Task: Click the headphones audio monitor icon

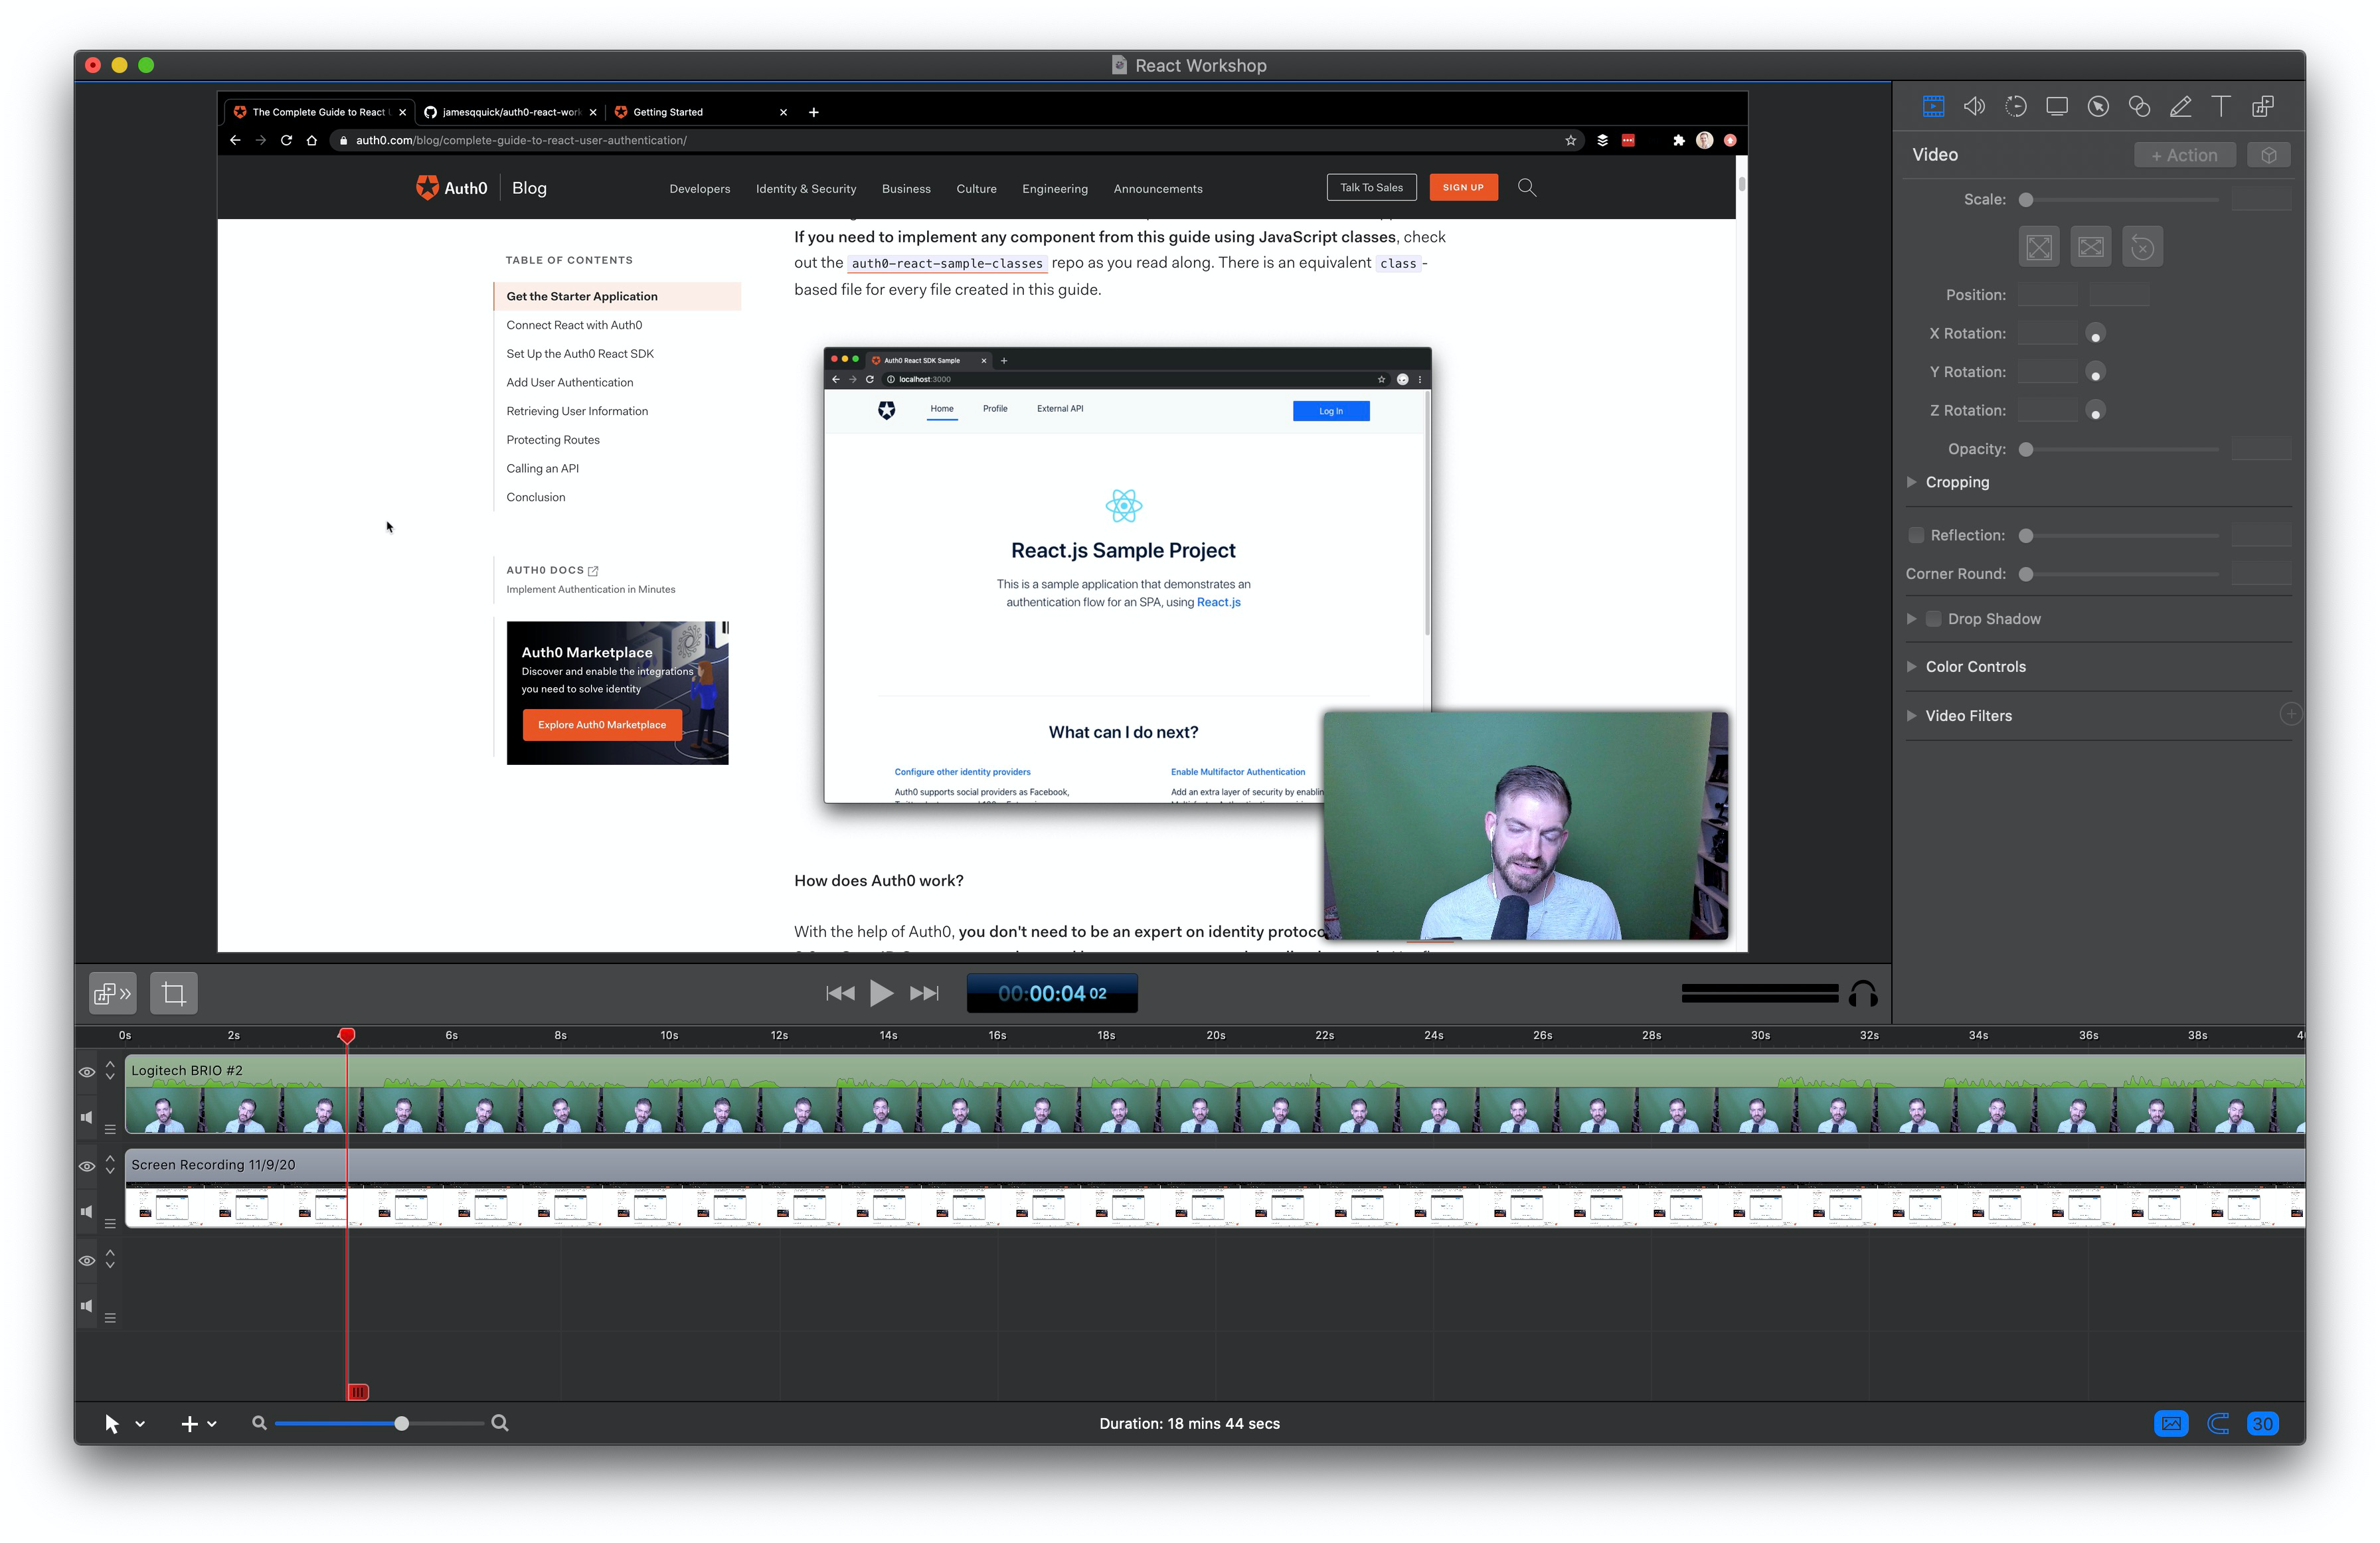Action: click(1863, 993)
